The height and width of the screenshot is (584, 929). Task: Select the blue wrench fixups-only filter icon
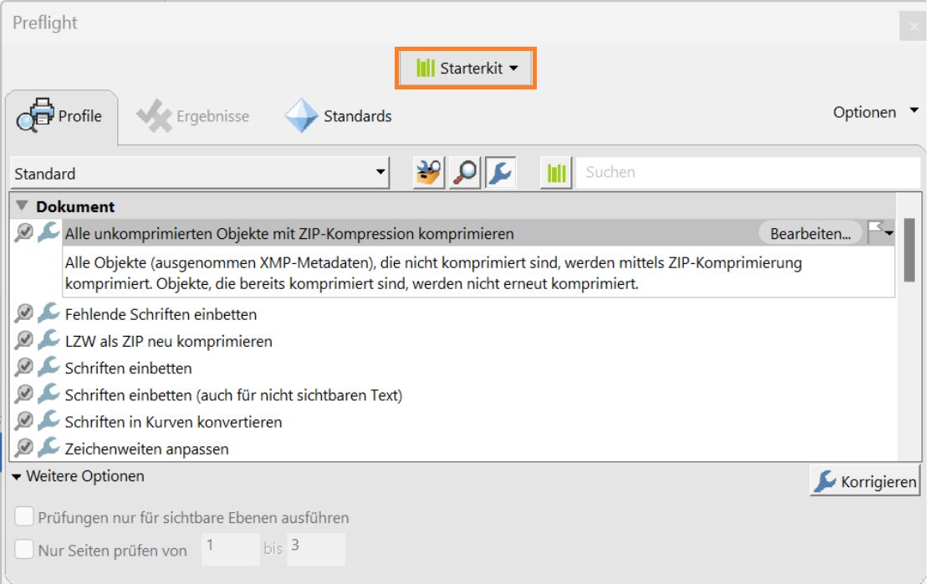click(501, 172)
